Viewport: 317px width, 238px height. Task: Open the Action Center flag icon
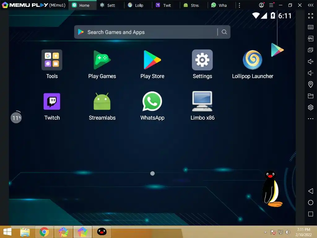point(273,232)
